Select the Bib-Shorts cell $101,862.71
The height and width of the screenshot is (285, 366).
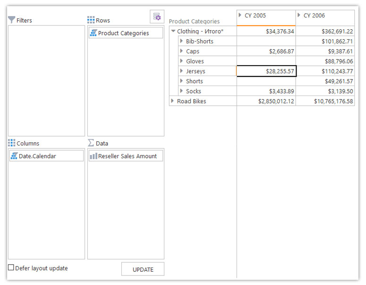(x=325, y=41)
